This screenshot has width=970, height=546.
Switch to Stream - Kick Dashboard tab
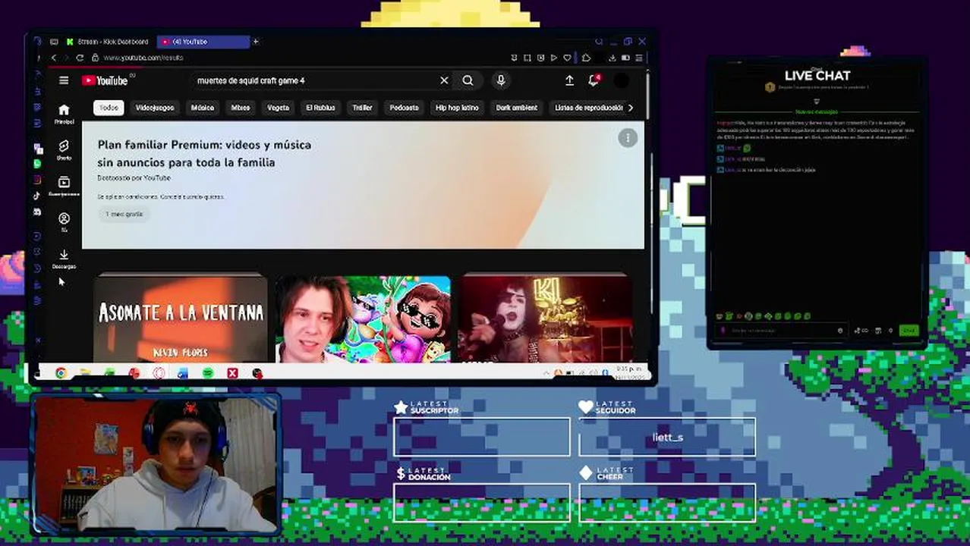pos(108,42)
